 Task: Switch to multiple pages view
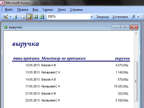42,17
